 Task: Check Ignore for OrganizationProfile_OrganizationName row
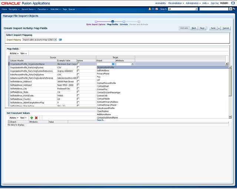78,64
